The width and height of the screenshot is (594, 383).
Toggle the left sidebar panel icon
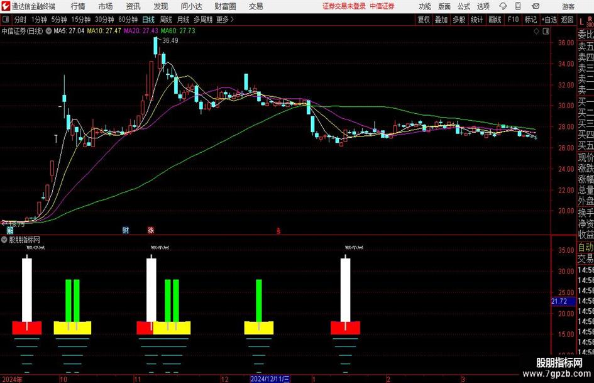pyautogui.click(x=6, y=19)
